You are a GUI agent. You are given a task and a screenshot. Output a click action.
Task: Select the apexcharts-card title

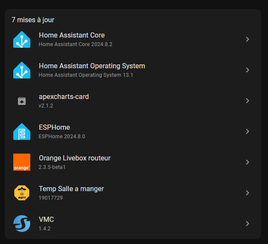64,97
